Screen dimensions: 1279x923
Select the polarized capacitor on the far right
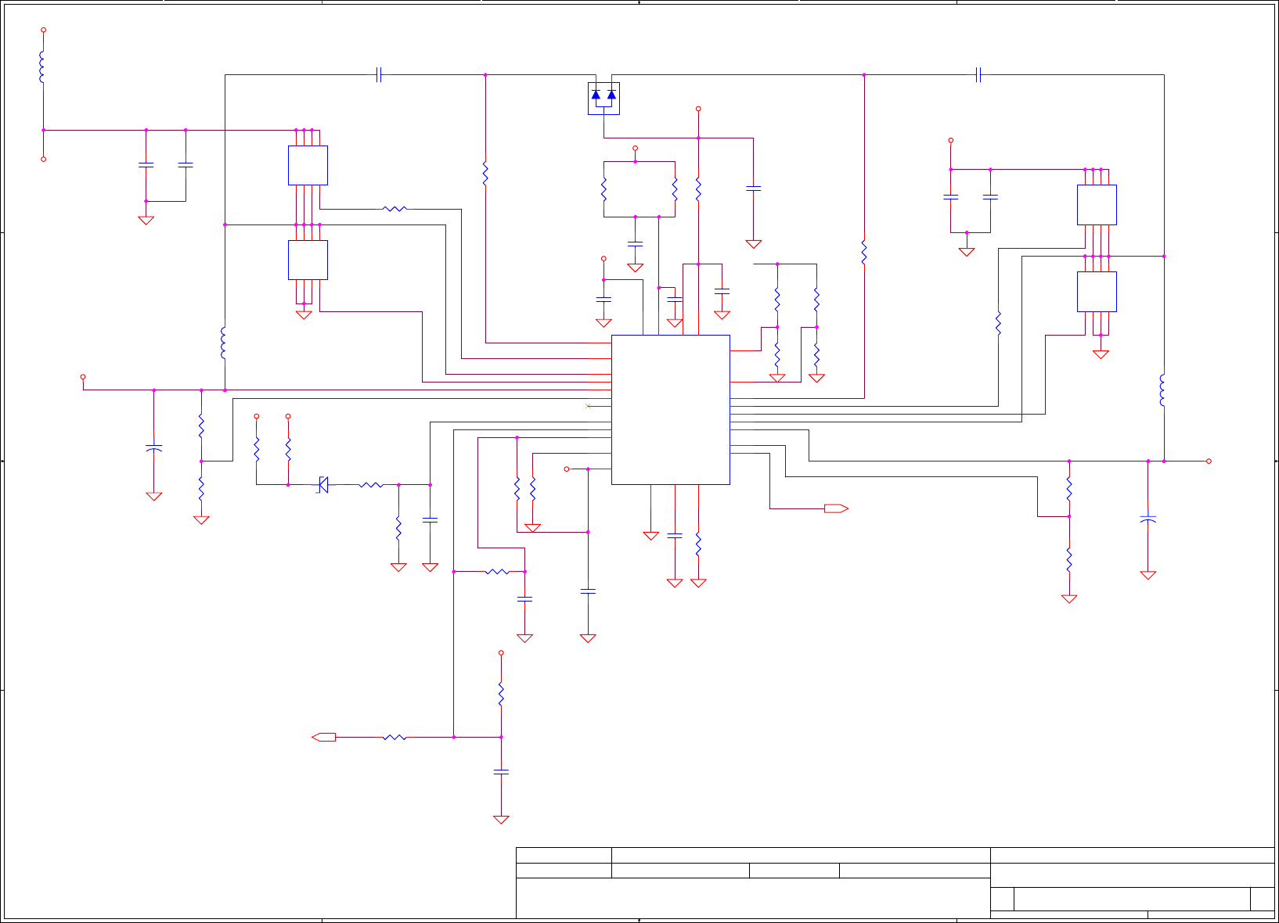point(1148,519)
